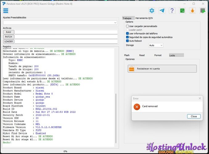Click Userdata FS Type 'F2FS' value
The image size is (209, 154).
tap(39, 130)
